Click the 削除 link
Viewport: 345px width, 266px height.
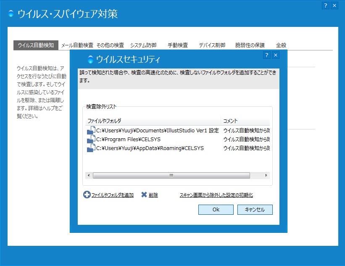pyautogui.click(x=153, y=195)
